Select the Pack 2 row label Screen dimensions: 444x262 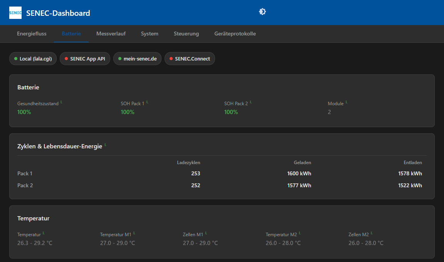pos(25,185)
